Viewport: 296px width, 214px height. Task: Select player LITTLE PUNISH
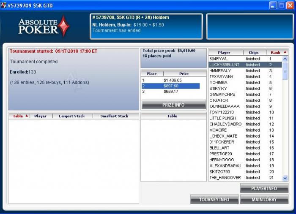245,118
